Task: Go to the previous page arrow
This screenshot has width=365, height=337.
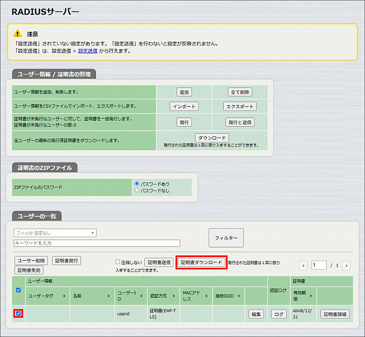Action: point(303,265)
